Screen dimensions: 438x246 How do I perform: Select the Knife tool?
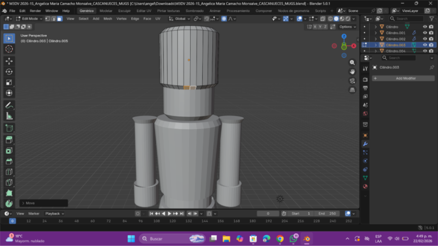pos(9,182)
